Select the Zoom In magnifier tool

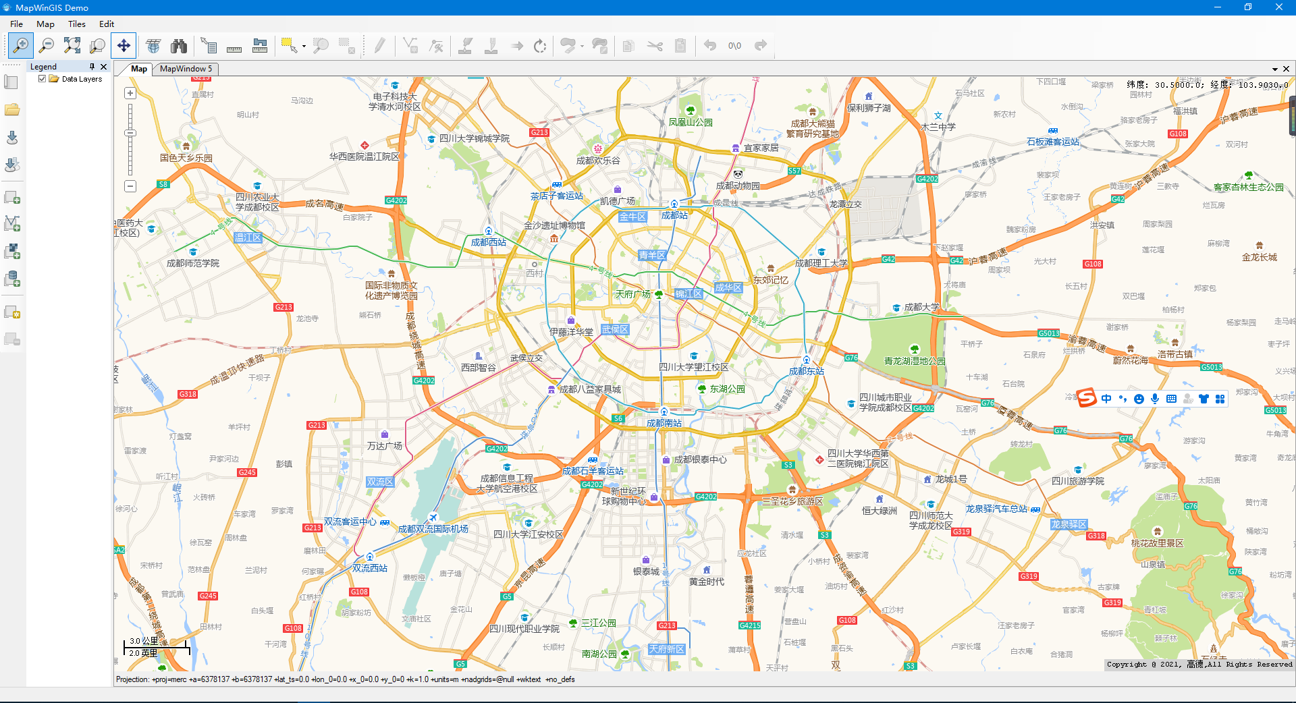click(x=20, y=46)
